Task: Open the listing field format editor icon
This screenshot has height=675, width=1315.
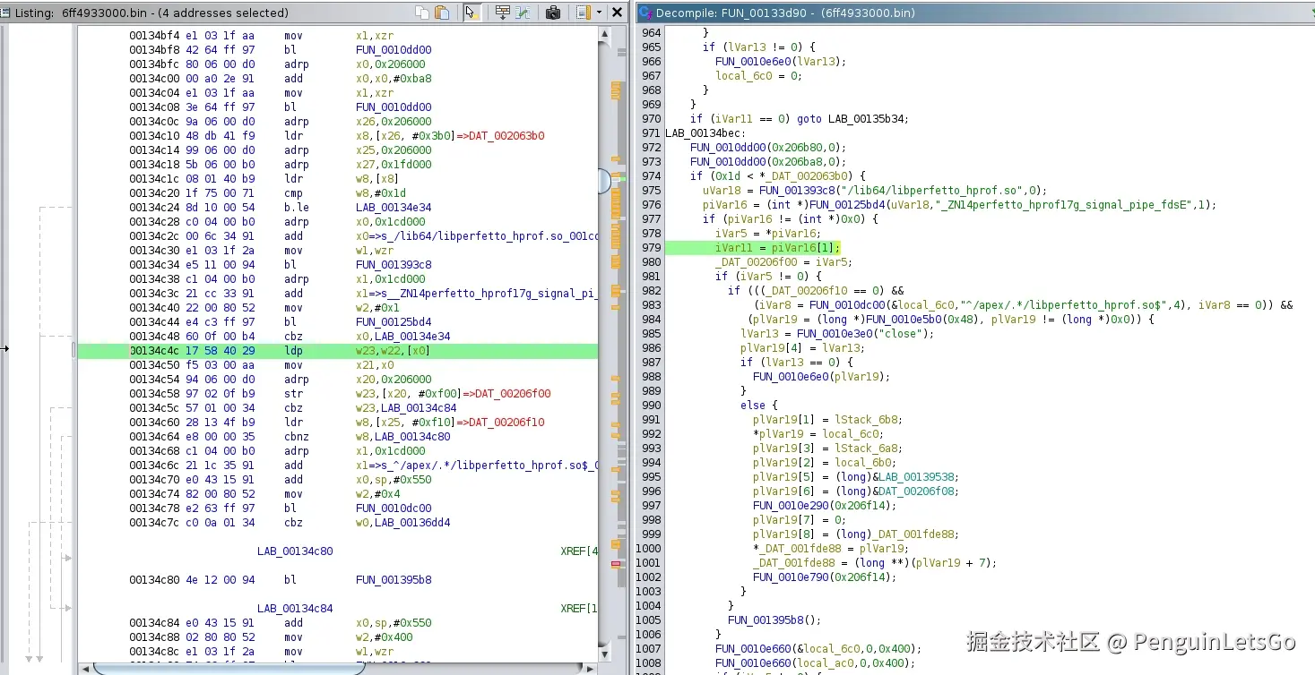Action: 583,13
